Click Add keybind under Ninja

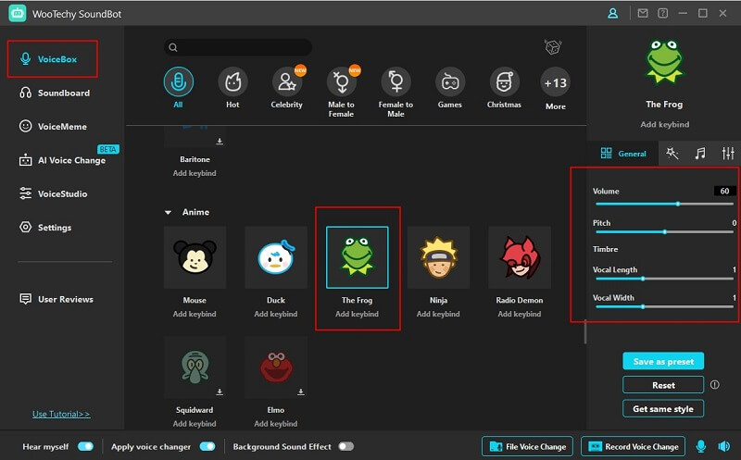pyautogui.click(x=438, y=314)
